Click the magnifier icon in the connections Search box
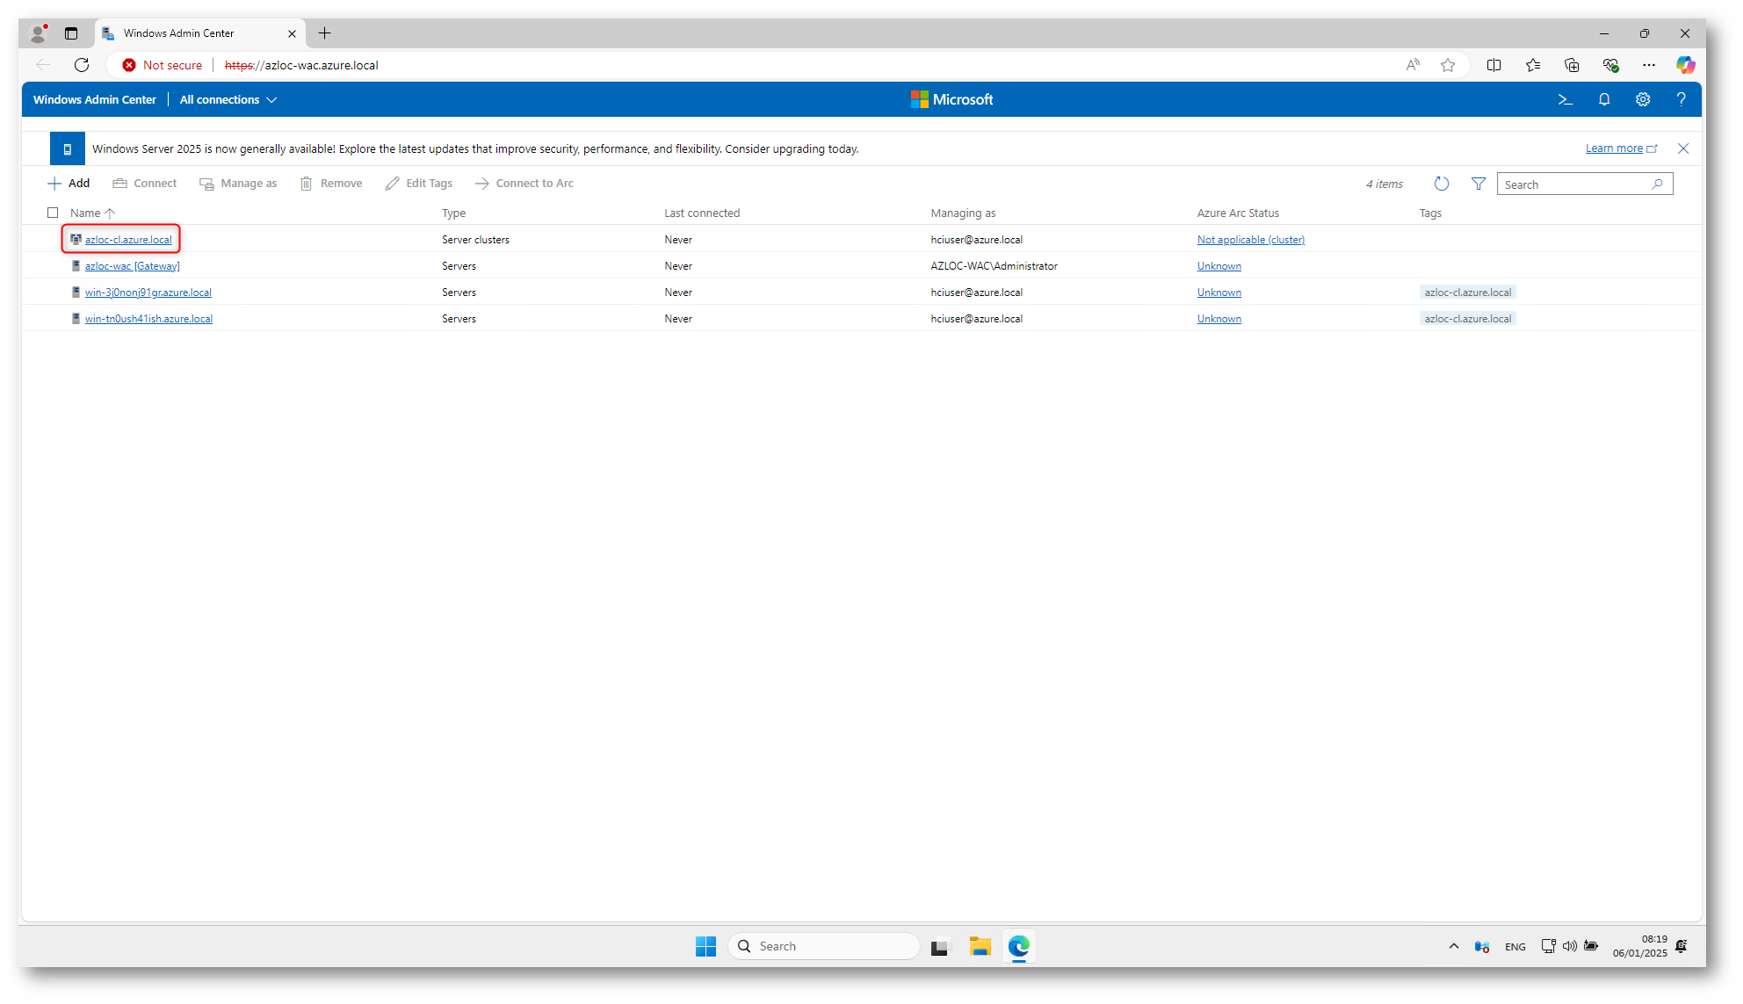Viewport: 1743px width, 1004px height. [1657, 184]
